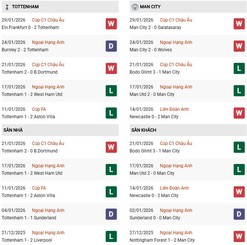Click the D badge for Sunderland 0 - 0 Man City

tap(239, 214)
